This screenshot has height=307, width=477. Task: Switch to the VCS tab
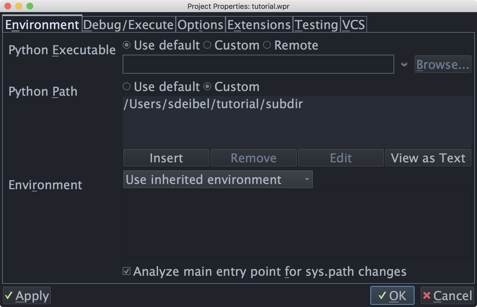(x=354, y=25)
